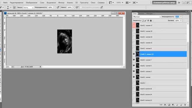
Task: Show layer Слой 2 копия 13
Action: point(134,37)
